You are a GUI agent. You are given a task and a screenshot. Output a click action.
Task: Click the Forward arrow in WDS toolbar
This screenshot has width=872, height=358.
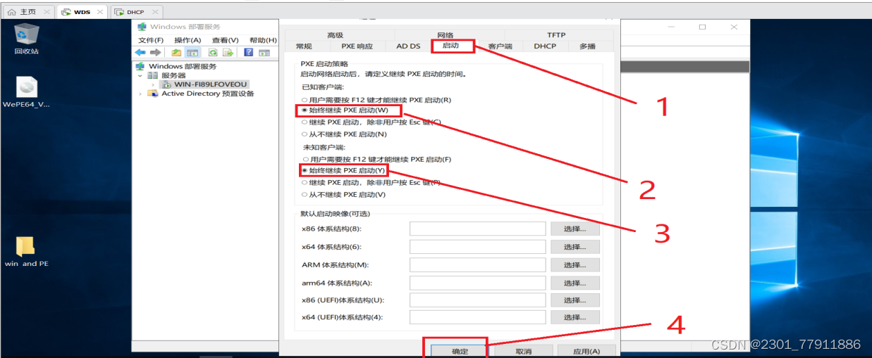click(155, 52)
